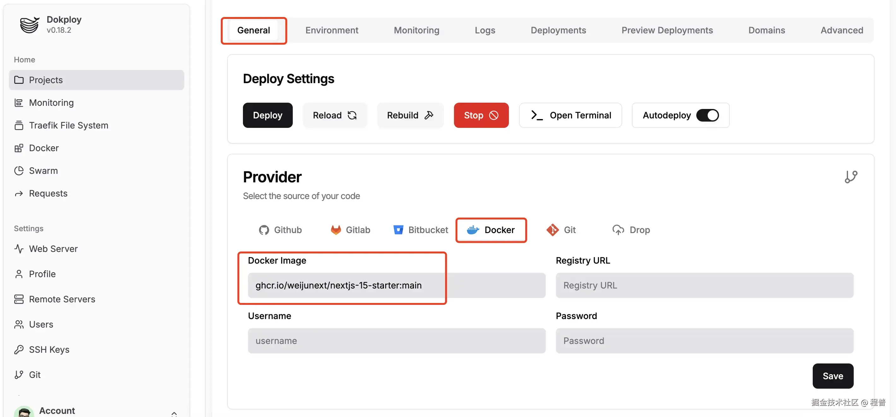Save the provider settings

[x=832, y=376]
